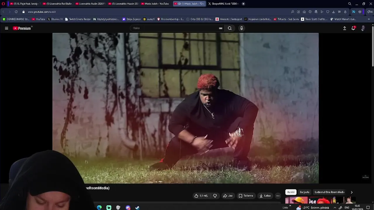Screen dimensions: 374x210
Task: Select the Kaikki filter chip
Action: 291,192
